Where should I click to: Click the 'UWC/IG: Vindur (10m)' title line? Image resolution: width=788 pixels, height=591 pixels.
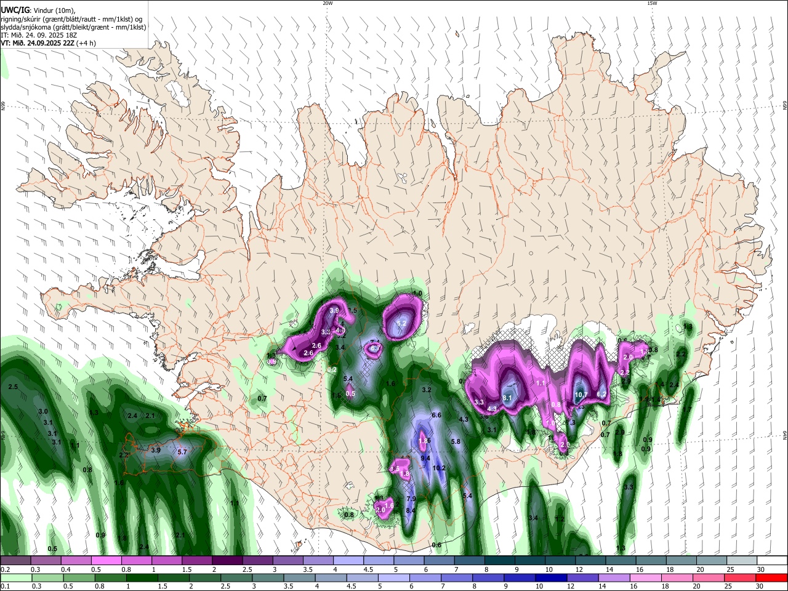click(38, 10)
